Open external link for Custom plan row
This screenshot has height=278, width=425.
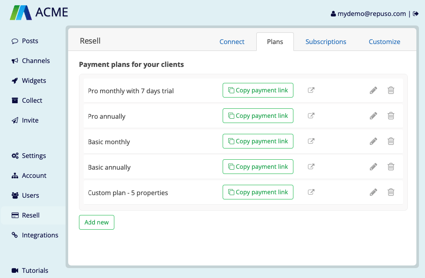tap(311, 192)
